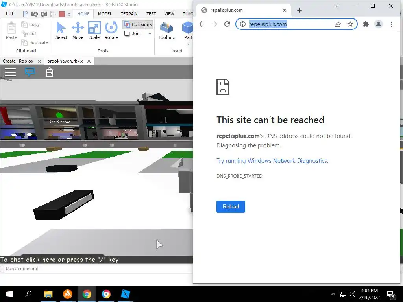Screen dimensions: 403x302
Task: Open the Create - Roblox document tab
Action: click(18, 61)
